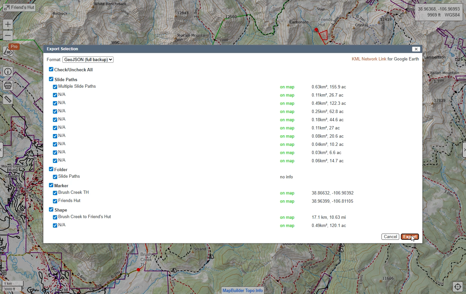
Task: Click 'on map' for Brush Creek TH
Action: coord(287,193)
